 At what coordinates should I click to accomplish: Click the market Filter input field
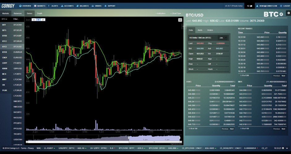click(x=18, y=19)
